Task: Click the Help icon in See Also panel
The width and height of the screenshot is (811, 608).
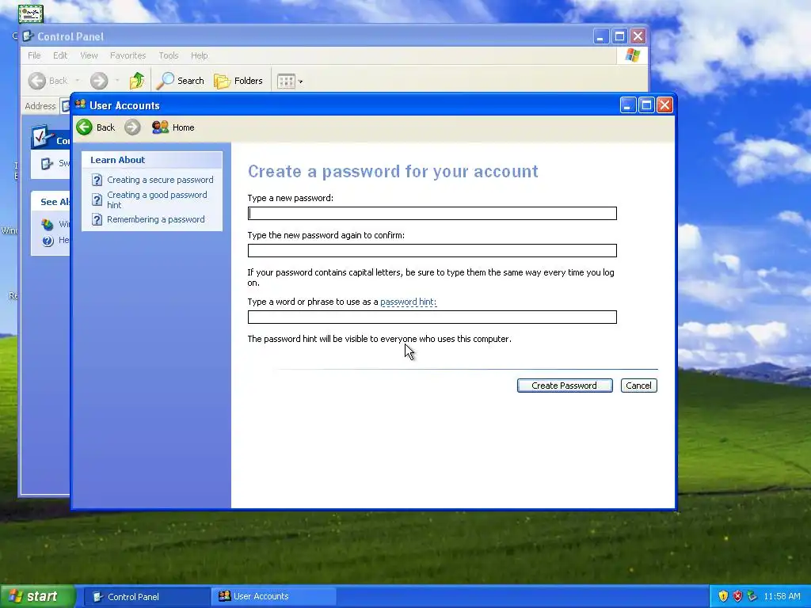Action: [48, 241]
